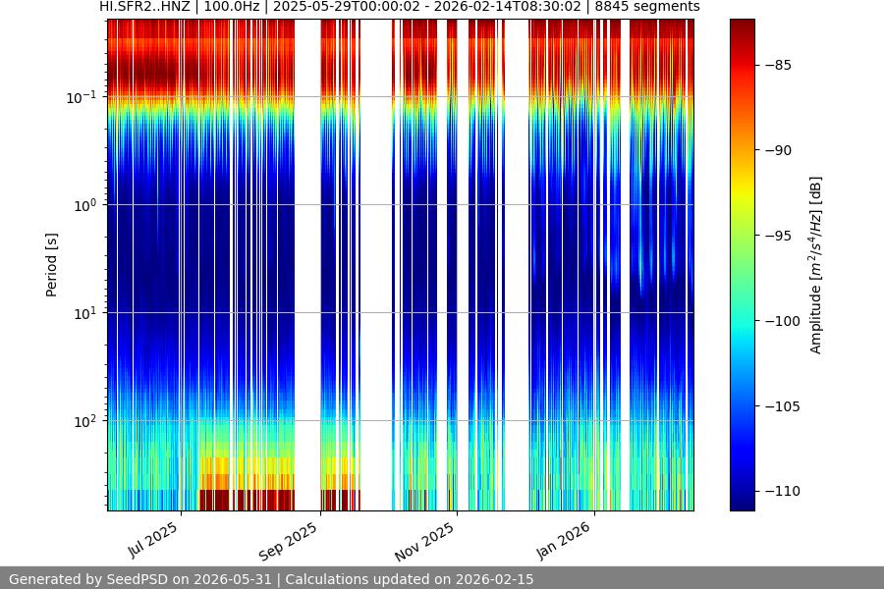Click the colorbar 'Amplitude [m²/s⁴/Hz] [dB]' label
The image size is (884, 589).
[815, 265]
